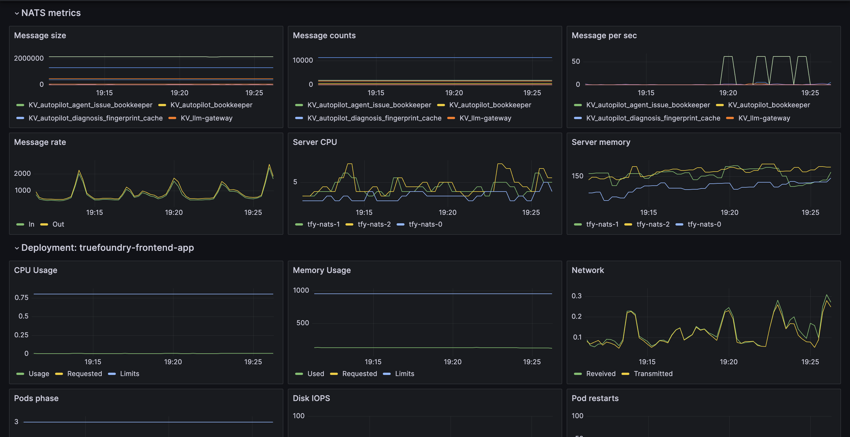Viewport: 850px width, 437px height.
Task: Select KV_autopilot_diagnosis_fingerprint_cache label in Message counts
Action: tap(374, 118)
